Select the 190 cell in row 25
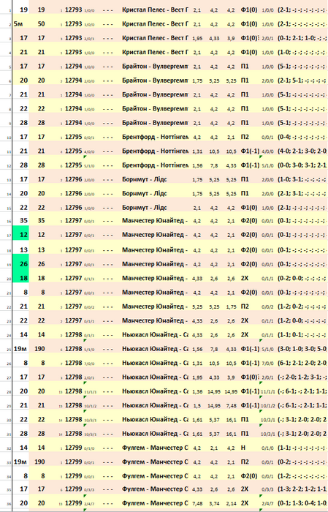This screenshot has width=328, height=512. (x=41, y=349)
